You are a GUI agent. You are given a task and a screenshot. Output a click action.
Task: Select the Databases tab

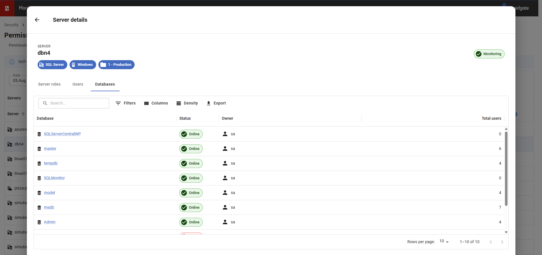[105, 84]
